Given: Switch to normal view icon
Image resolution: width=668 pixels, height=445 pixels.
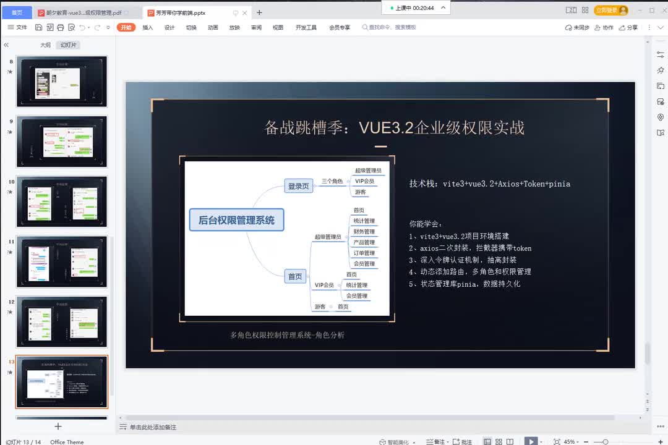Looking at the screenshot, I should (487, 442).
